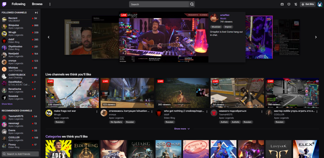Screen dimensions: 324x158
Task: Open dsblf 285 viewers stream thumbnail
Action: pyautogui.click(x=182, y=93)
